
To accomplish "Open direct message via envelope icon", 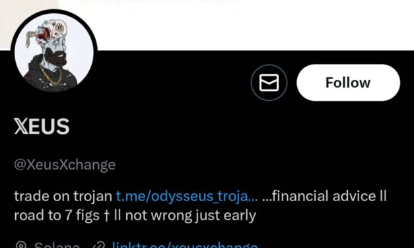I will [269, 82].
